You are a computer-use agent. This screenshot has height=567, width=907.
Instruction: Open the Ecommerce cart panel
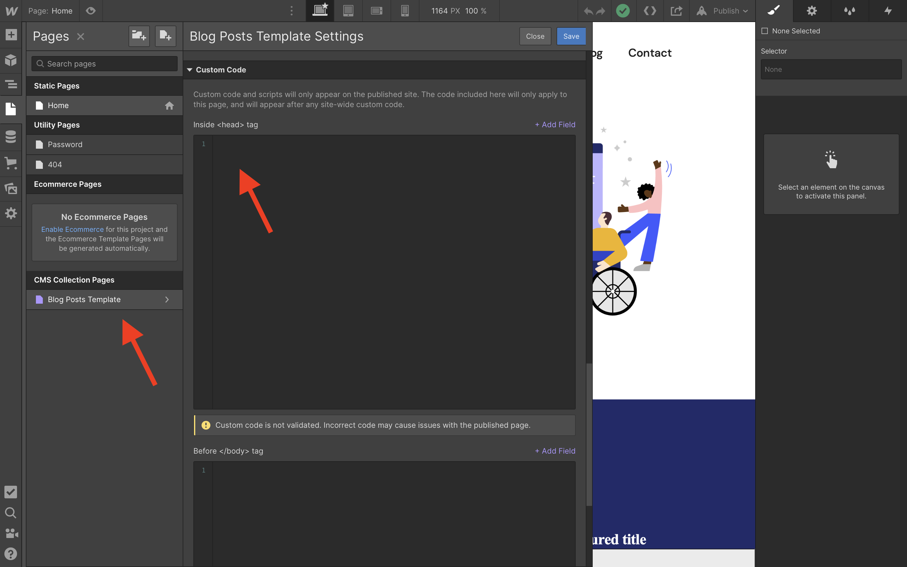pos(11,163)
